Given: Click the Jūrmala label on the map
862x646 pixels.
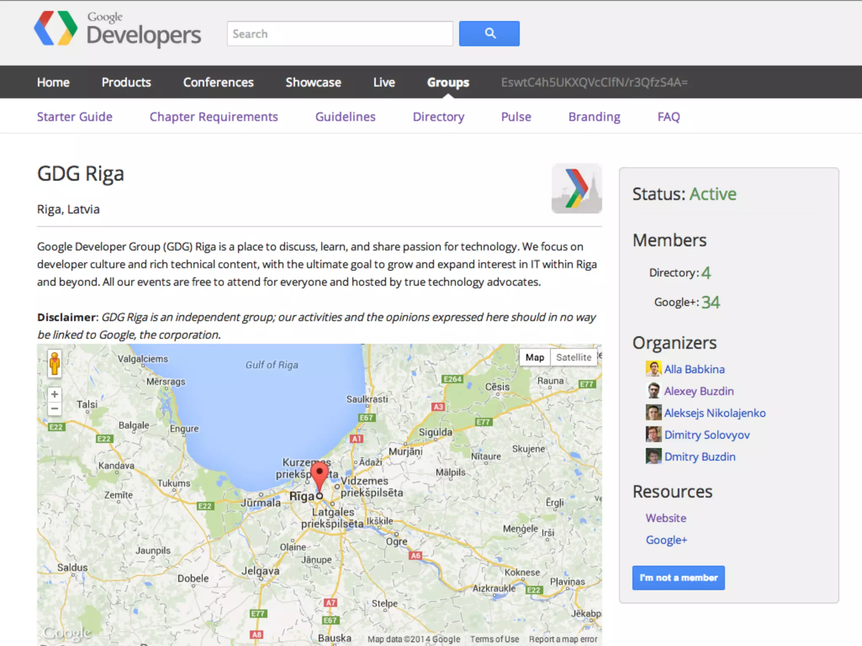Looking at the screenshot, I should point(261,502).
